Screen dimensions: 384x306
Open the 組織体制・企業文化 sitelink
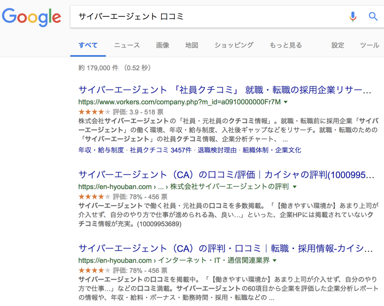pos(272,150)
